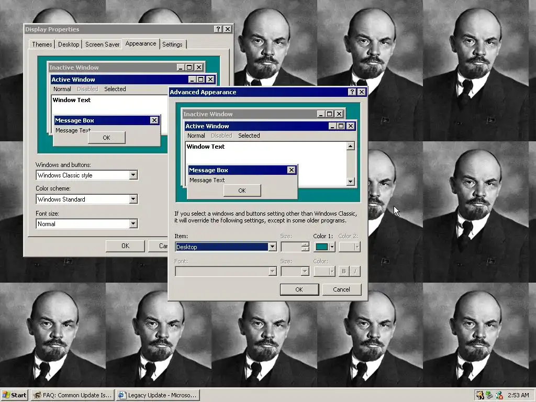Image resolution: width=536 pixels, height=402 pixels.
Task: Click the scroll up arrow in Advanced preview
Action: point(350,147)
